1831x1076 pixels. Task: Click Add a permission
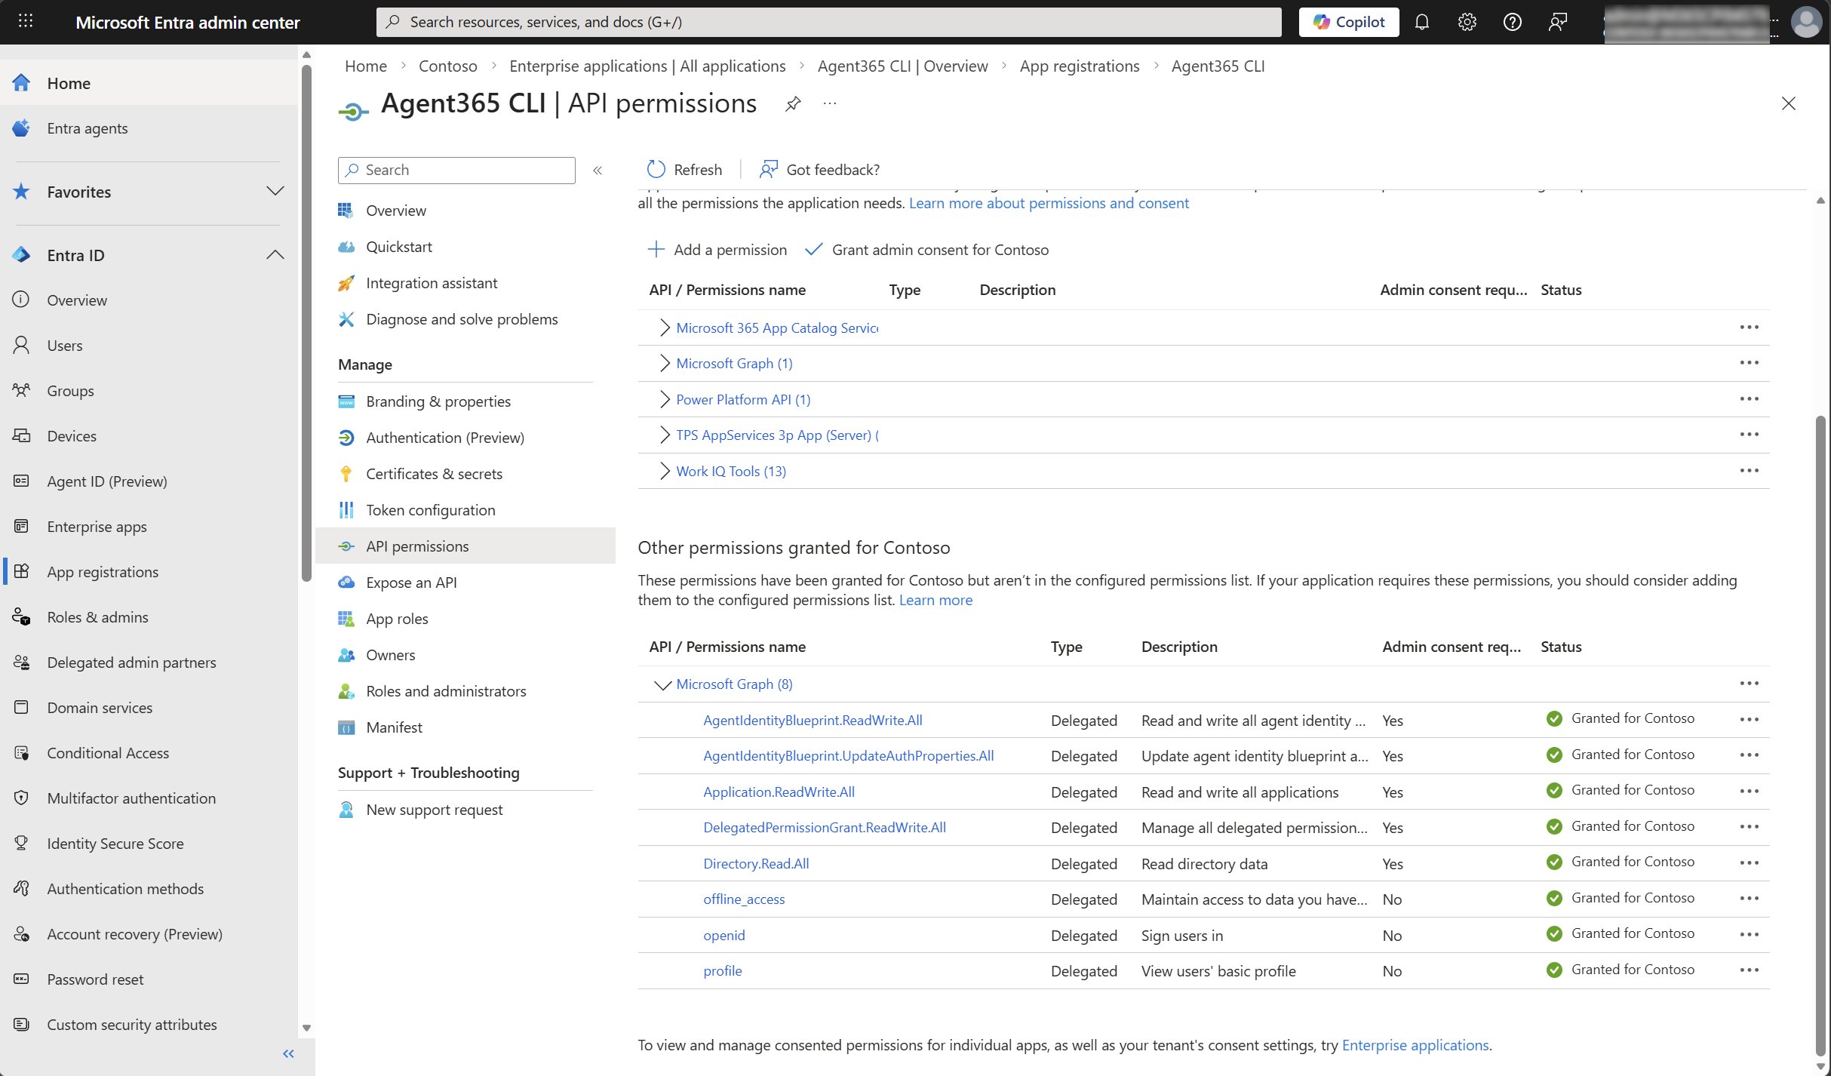point(717,250)
